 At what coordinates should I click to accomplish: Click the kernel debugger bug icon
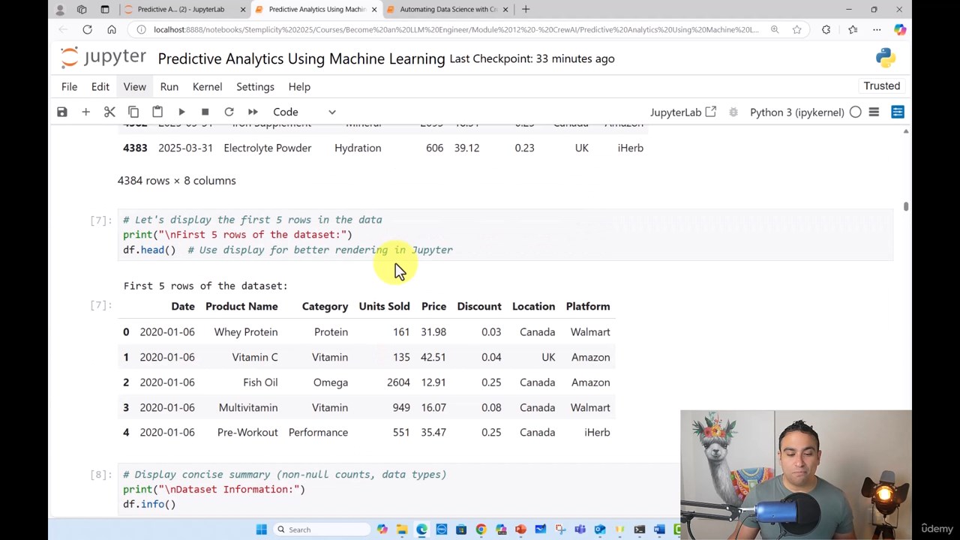pos(733,112)
